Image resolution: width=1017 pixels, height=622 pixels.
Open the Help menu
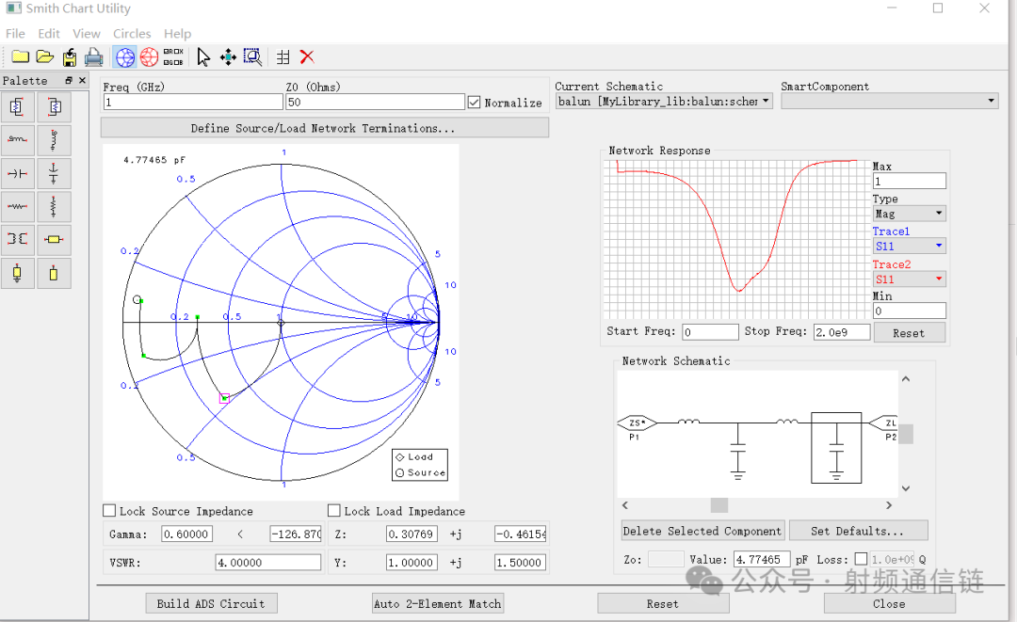[x=177, y=34]
